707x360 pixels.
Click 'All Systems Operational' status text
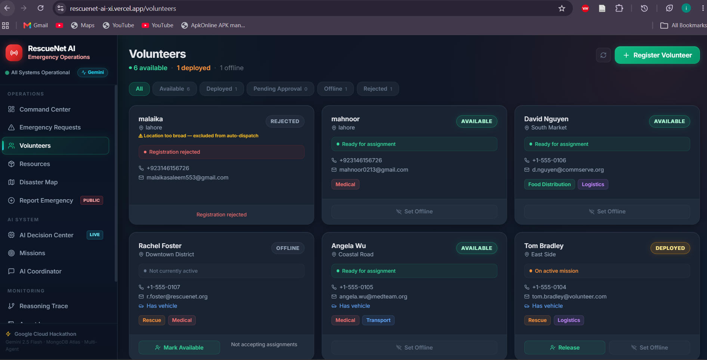40,72
